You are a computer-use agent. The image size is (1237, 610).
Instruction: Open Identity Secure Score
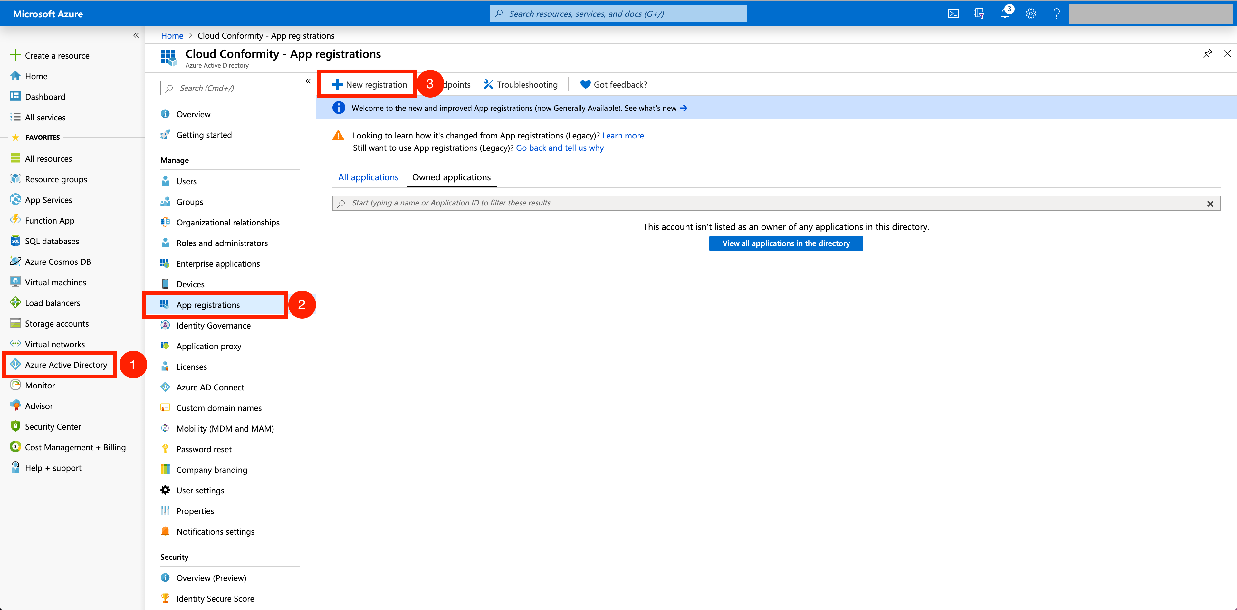click(x=207, y=598)
